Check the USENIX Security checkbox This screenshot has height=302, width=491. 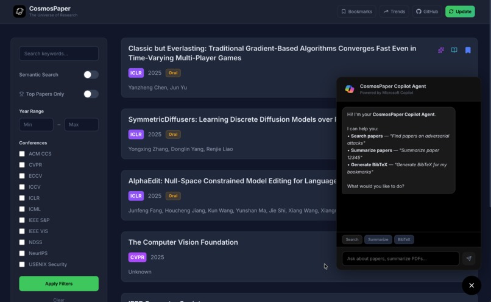pyautogui.click(x=22, y=264)
